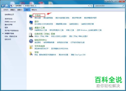Open the 文件夹选项 heading link
Image resolution: width=126 pixels, height=91 pixels.
point(40,46)
